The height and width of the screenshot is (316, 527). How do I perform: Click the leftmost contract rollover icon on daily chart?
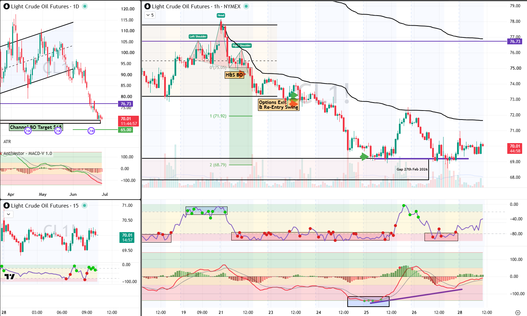(x=28, y=131)
